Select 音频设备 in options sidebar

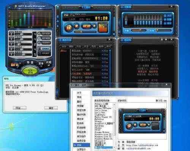81,141
